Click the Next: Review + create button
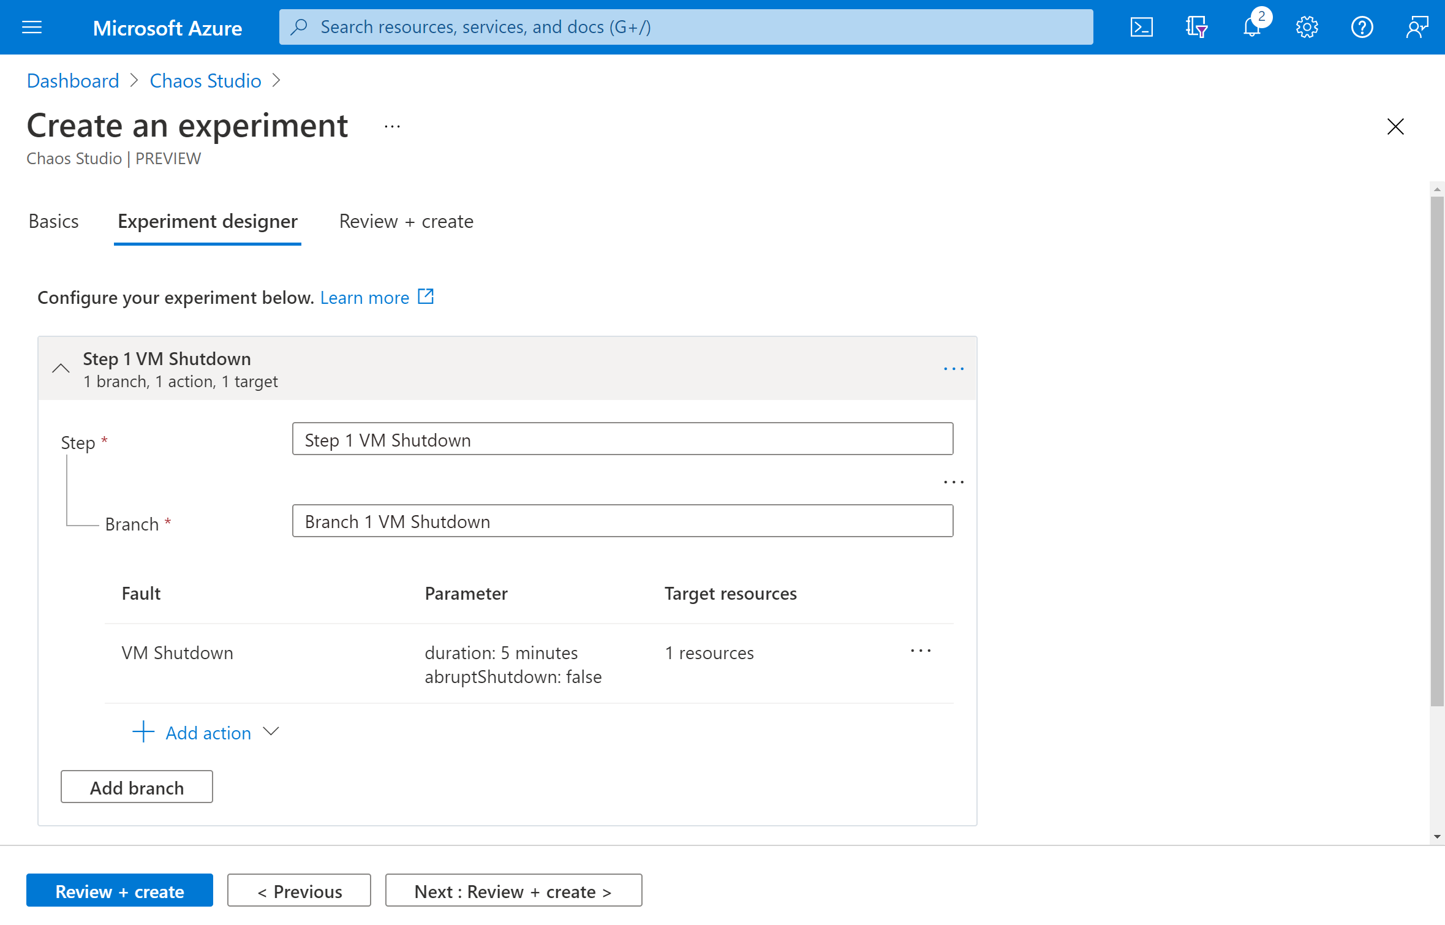 pyautogui.click(x=512, y=890)
